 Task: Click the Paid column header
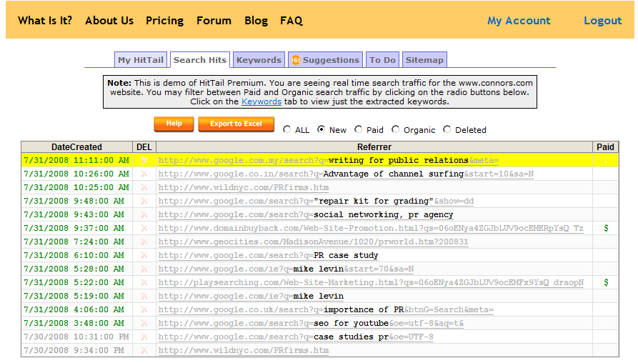(605, 147)
